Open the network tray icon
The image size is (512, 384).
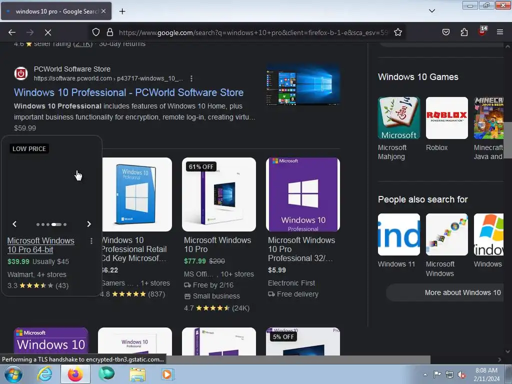tap(449, 374)
